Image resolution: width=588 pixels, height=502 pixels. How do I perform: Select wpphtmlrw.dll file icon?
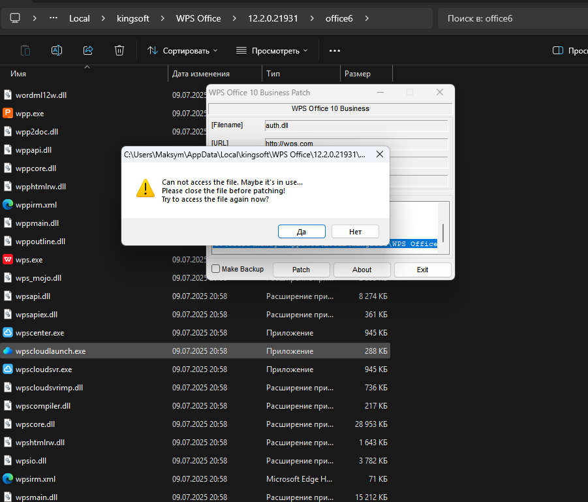coord(7,186)
